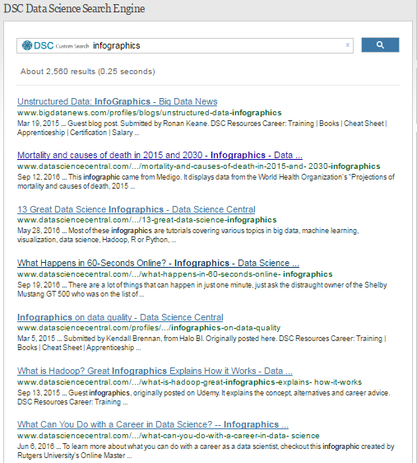
Task: Open What Happens in 60-Seconds Online link
Action: click(158, 263)
